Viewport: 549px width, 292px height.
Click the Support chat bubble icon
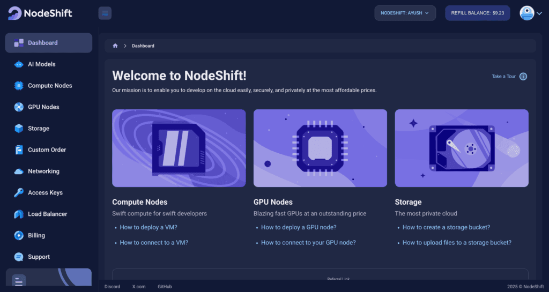tap(19, 257)
